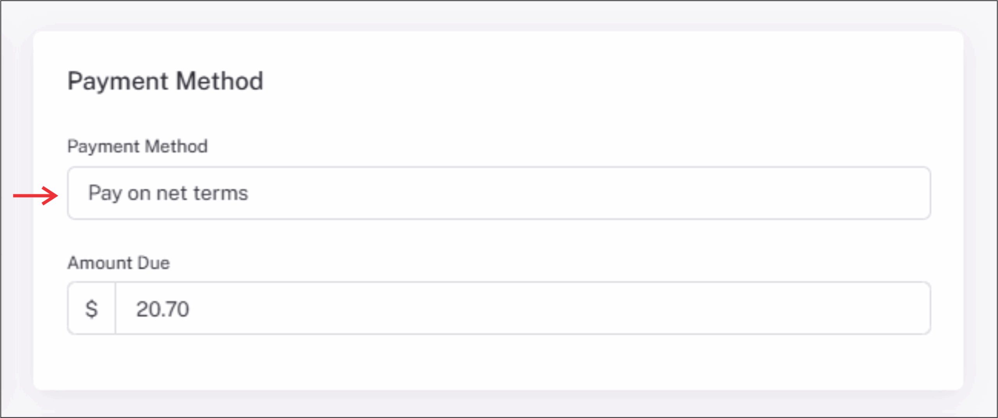Click the dollar sign currency prefix
This screenshot has height=418, width=998.
[x=92, y=309]
